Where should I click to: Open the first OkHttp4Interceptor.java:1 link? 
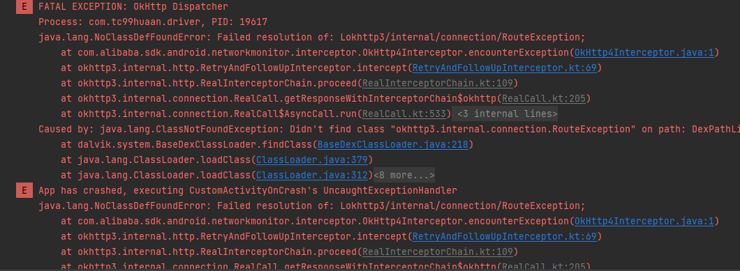644,52
